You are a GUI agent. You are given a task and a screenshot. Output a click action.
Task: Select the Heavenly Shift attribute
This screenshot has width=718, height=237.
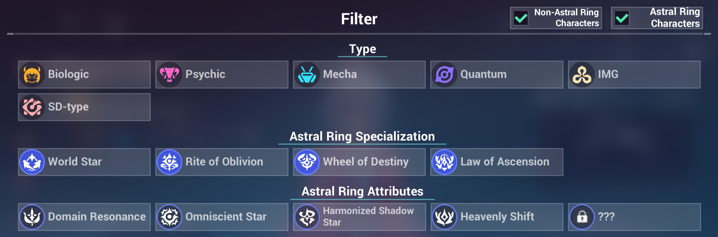click(x=496, y=217)
